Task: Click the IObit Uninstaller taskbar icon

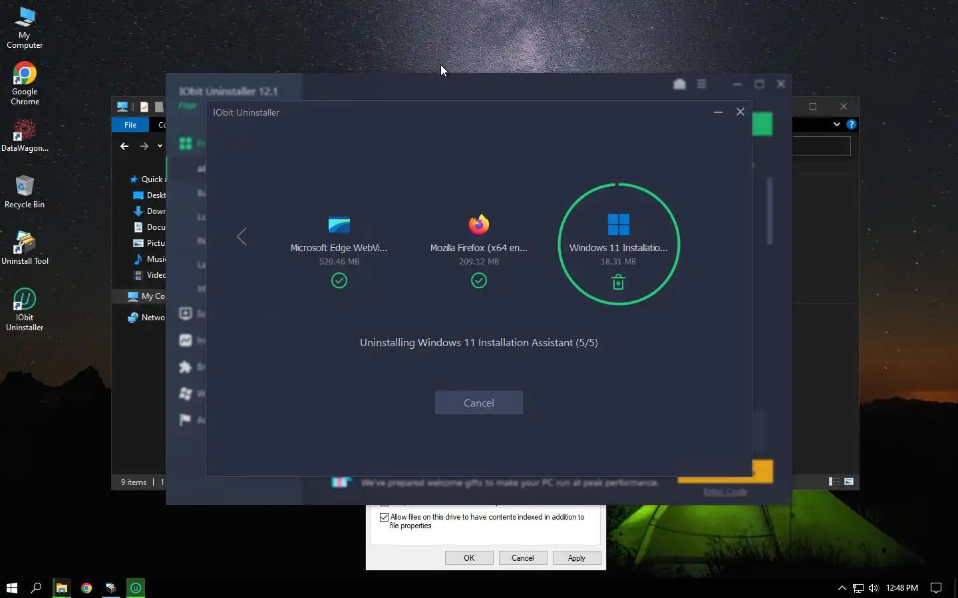Action: click(x=136, y=587)
